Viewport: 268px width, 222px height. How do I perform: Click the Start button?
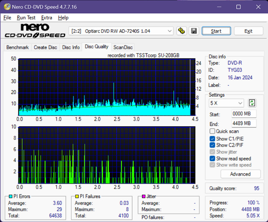(x=216, y=31)
